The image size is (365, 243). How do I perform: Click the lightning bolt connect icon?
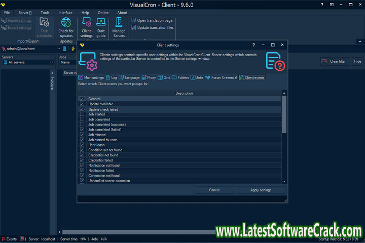point(73,49)
